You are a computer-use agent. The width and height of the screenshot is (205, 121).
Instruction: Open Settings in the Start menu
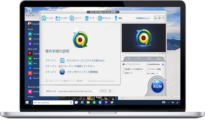tap(34, 44)
